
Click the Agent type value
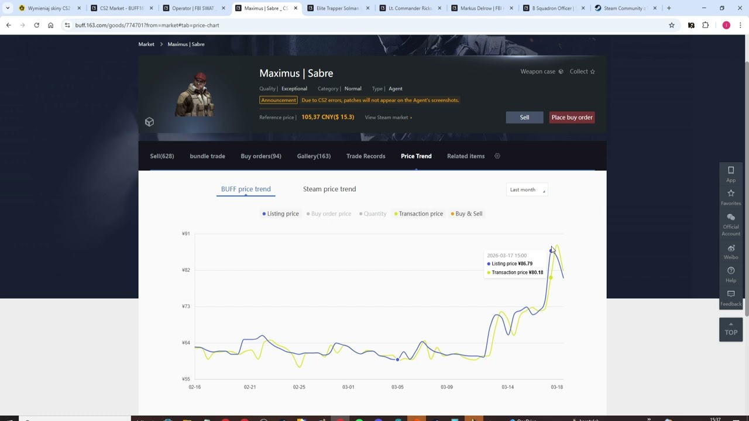pyautogui.click(x=396, y=88)
